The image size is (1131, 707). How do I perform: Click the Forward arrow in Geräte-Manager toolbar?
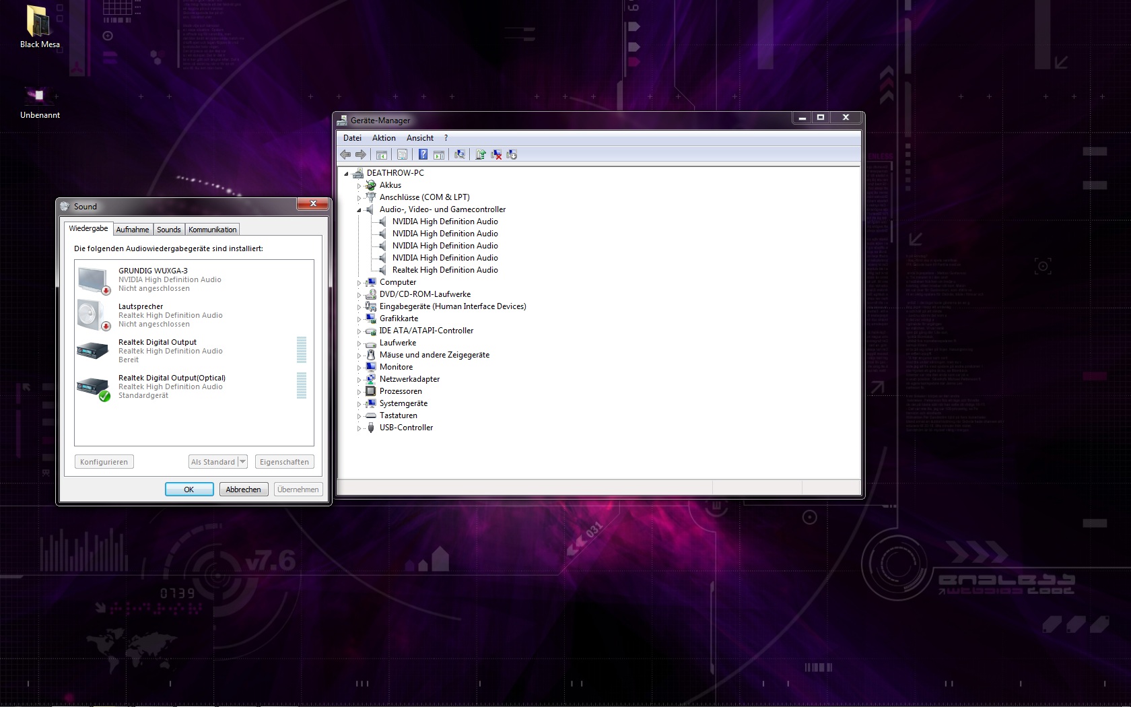(x=361, y=155)
